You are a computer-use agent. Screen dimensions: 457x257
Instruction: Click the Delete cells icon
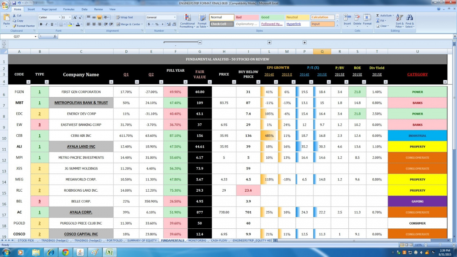pyautogui.click(x=357, y=18)
